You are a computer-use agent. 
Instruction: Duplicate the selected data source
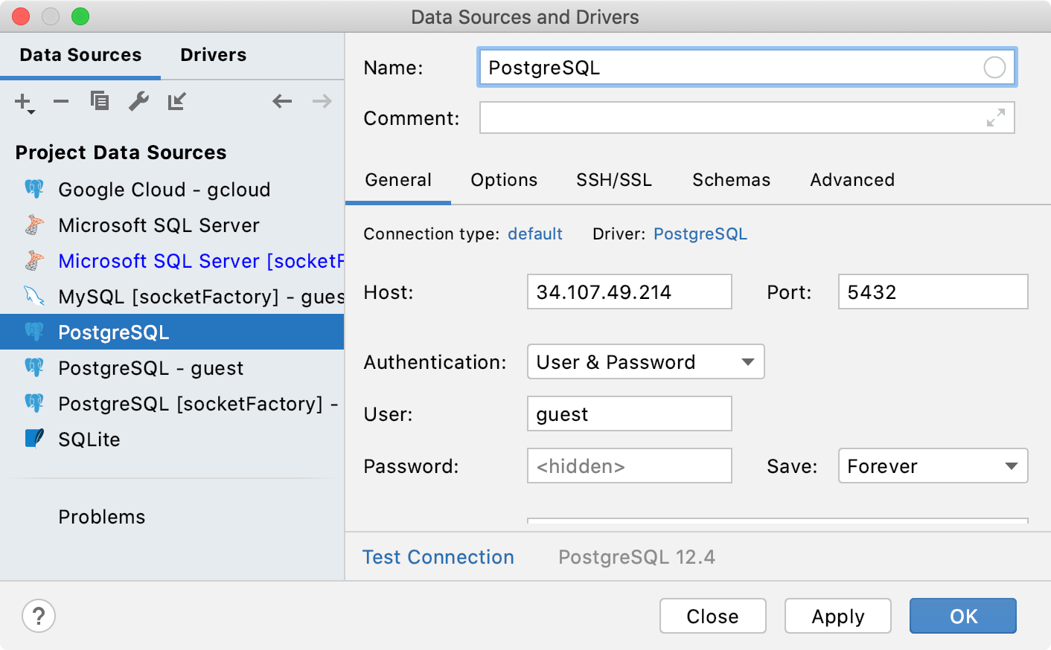pyautogui.click(x=100, y=102)
